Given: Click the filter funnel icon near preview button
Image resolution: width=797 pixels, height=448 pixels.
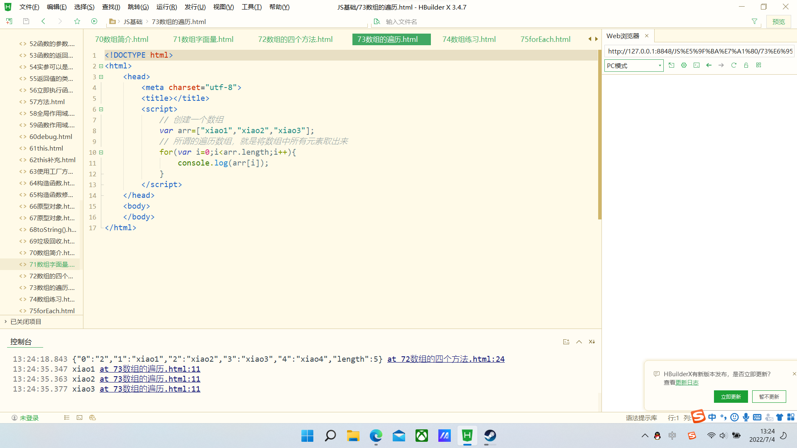Looking at the screenshot, I should [x=754, y=21].
